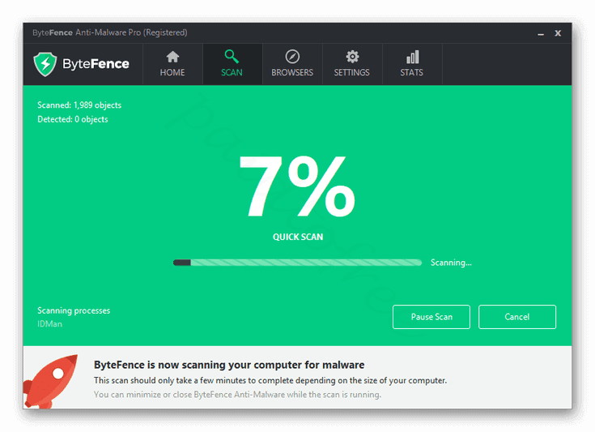Click the 'You can minimize or close' note

[x=237, y=395]
